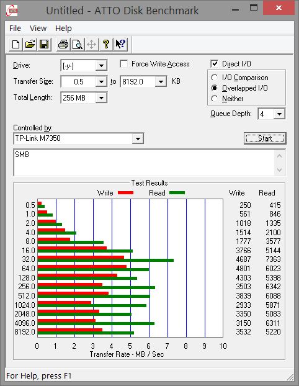The image size is (299, 386).
Task: Select Overlapped I/O radio button
Action: 215,88
